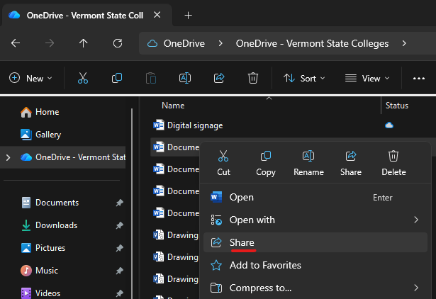
Task: Click the Digital signage Word file icon
Action: (159, 125)
